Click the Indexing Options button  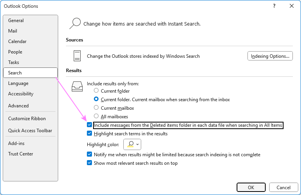click(270, 56)
